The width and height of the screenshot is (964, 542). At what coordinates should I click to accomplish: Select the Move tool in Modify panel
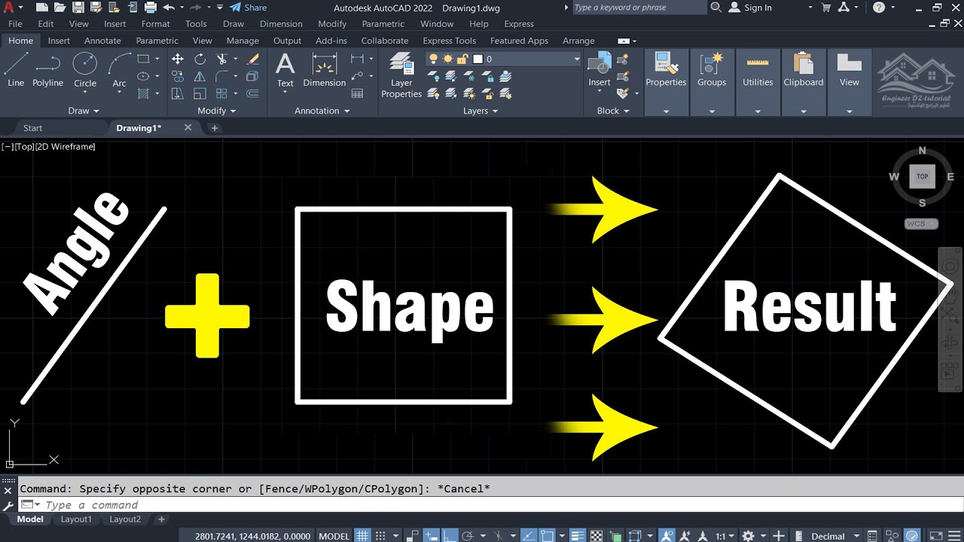point(178,59)
